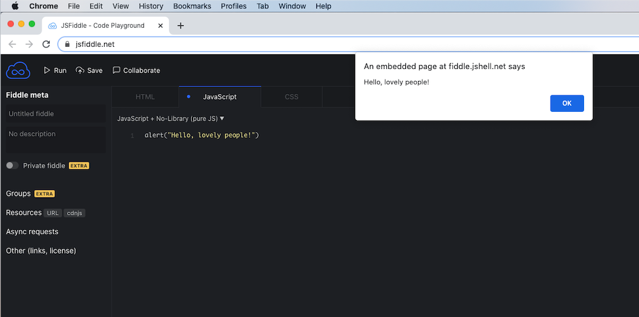The width and height of the screenshot is (639, 317).
Task: Toggle the Private fiddle switch
Action: (12, 165)
